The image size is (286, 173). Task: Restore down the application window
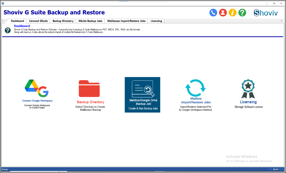click(274, 3)
